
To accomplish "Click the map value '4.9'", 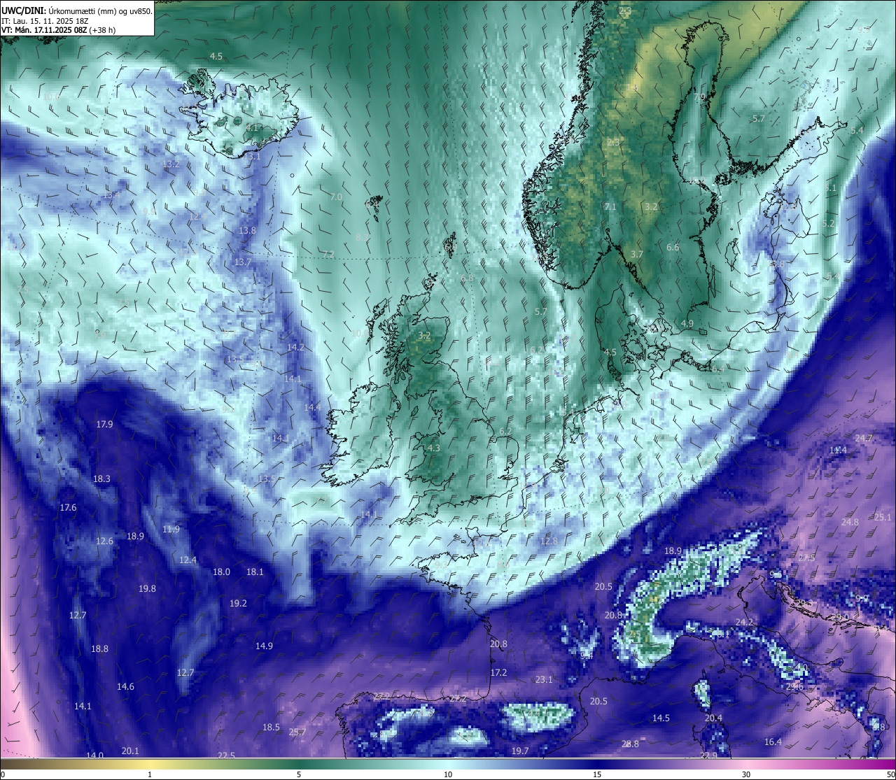I will point(687,323).
